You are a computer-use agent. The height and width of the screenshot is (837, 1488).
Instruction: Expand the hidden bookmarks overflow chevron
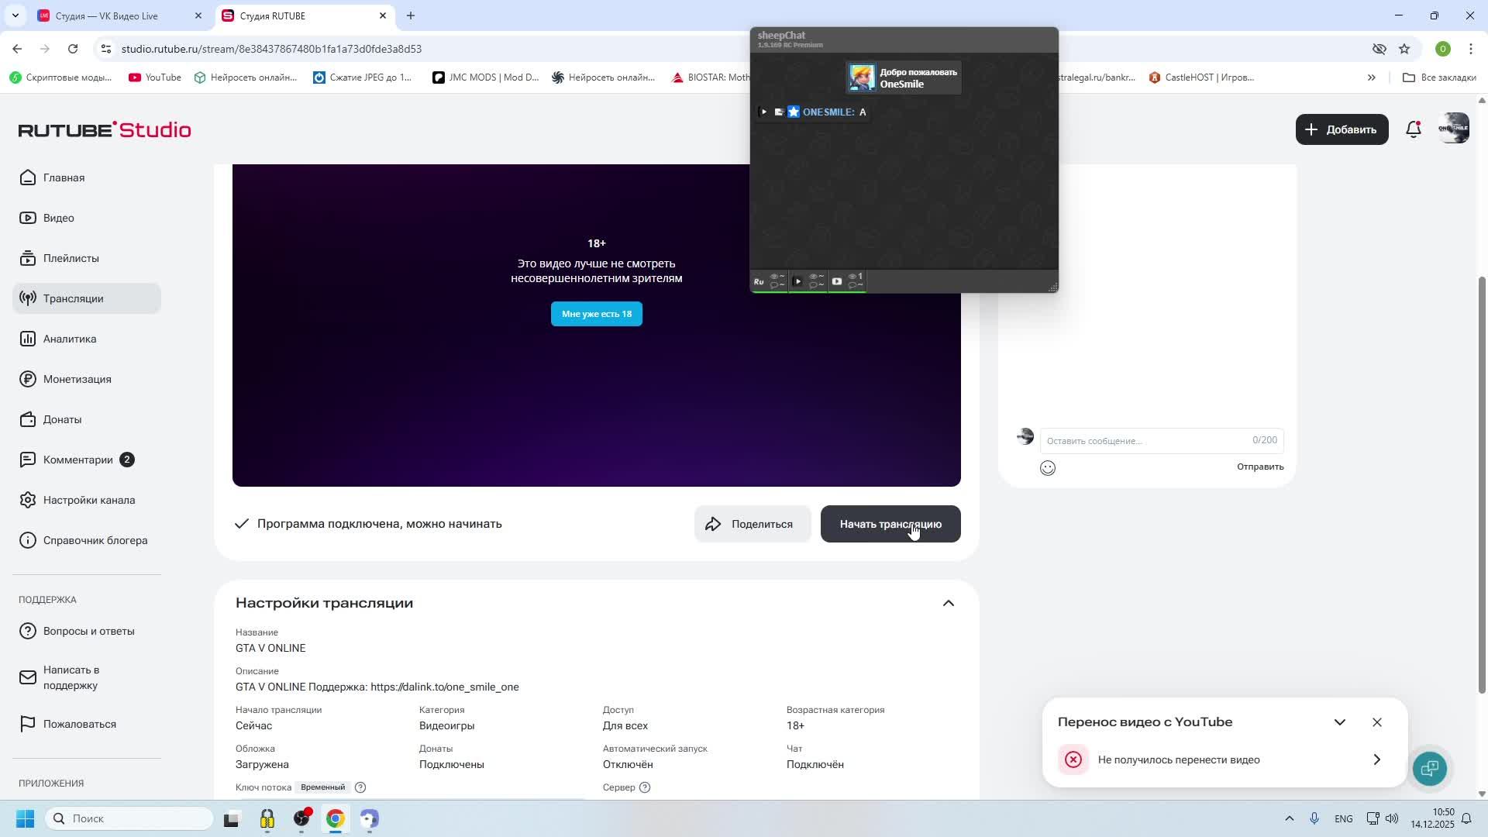coord(1371,77)
